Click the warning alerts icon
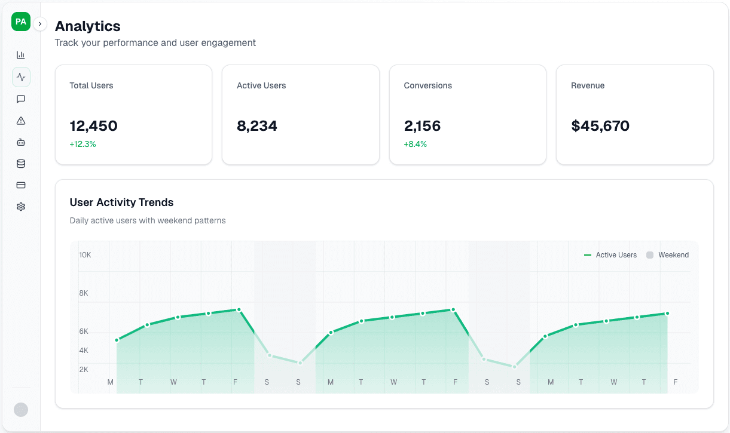Image resolution: width=730 pixels, height=433 pixels. (x=21, y=120)
